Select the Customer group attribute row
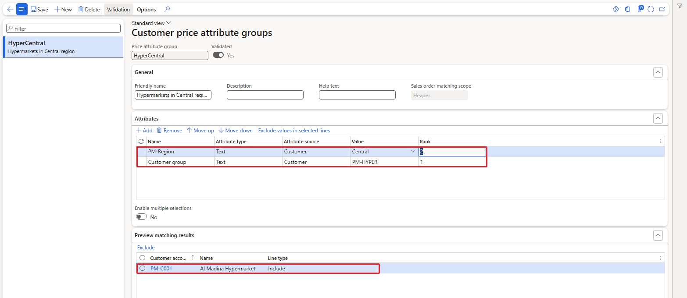The image size is (687, 298). pyautogui.click(x=400, y=162)
